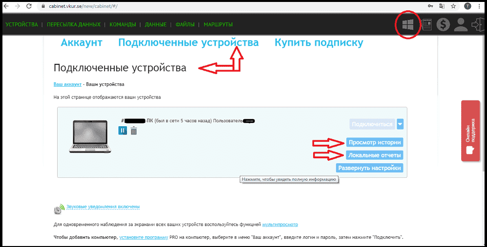Open the УСТРОЙСТВА menu item
This screenshot has height=247, width=487.
pyautogui.click(x=21, y=24)
